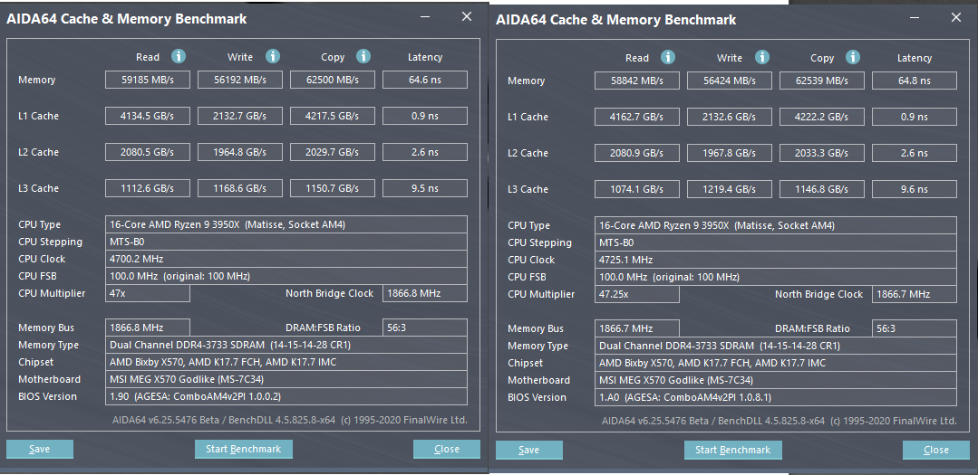
Task: Click L3 Cache write 1168.6 GB/s
Action: click(x=240, y=188)
